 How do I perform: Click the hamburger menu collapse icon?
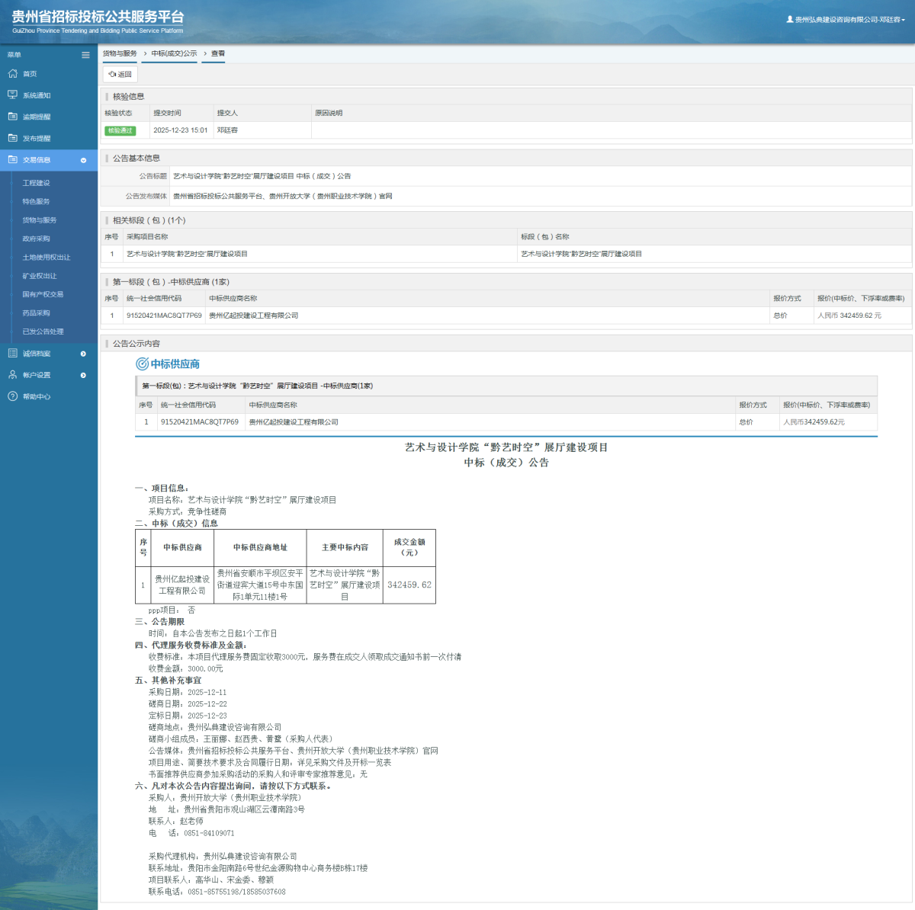tap(85, 55)
